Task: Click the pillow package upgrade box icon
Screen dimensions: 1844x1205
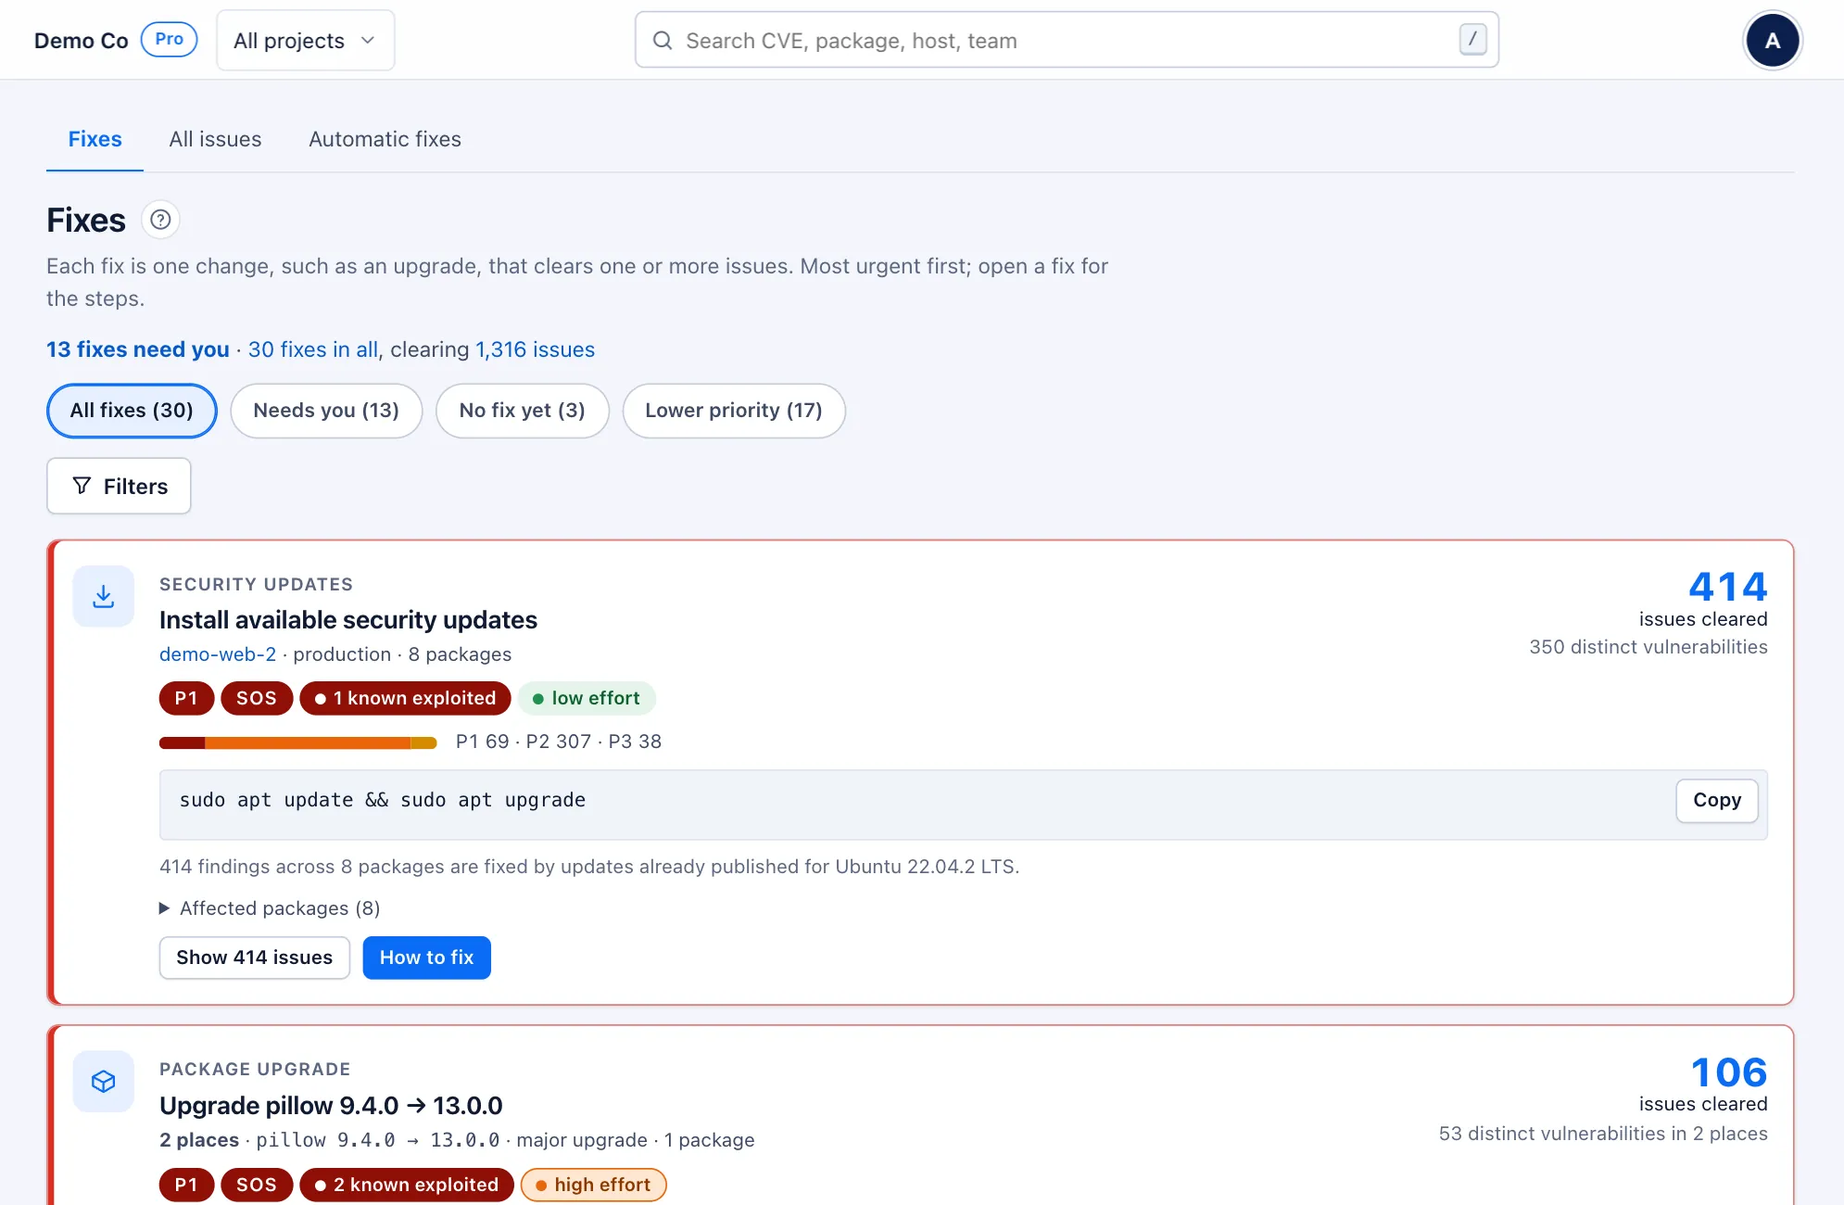Action: (104, 1081)
